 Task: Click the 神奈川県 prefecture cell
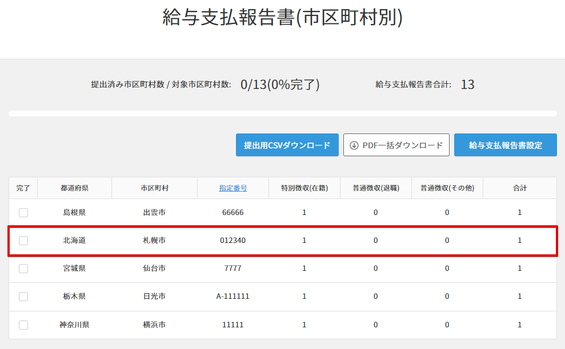point(74,324)
